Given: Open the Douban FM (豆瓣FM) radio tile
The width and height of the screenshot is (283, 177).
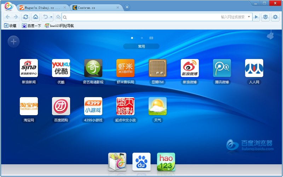Looking at the screenshot, I should coord(157,68).
